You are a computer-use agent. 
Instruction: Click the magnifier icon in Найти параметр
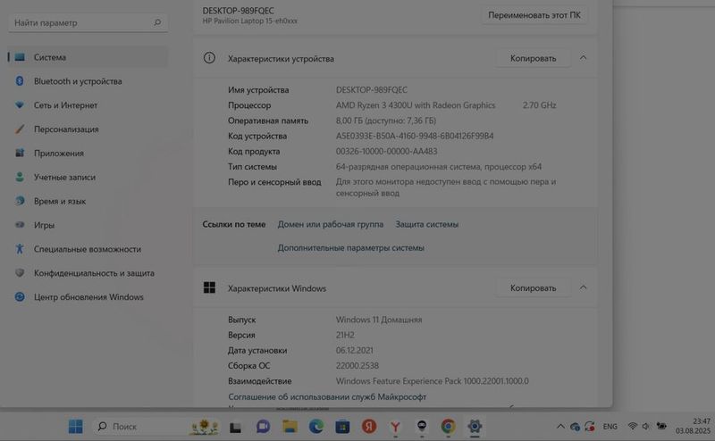point(157,22)
